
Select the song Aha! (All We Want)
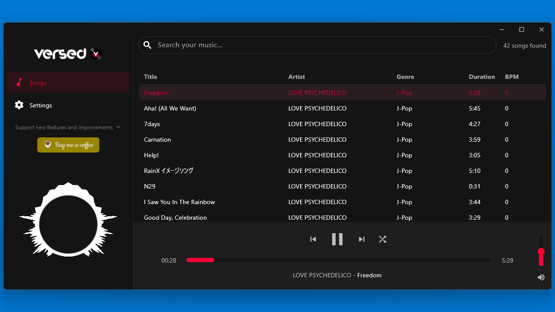(343, 108)
